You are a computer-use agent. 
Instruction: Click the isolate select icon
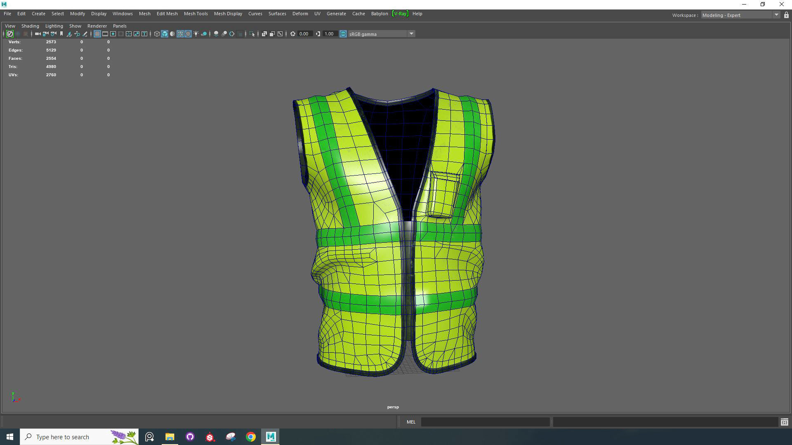(x=252, y=34)
